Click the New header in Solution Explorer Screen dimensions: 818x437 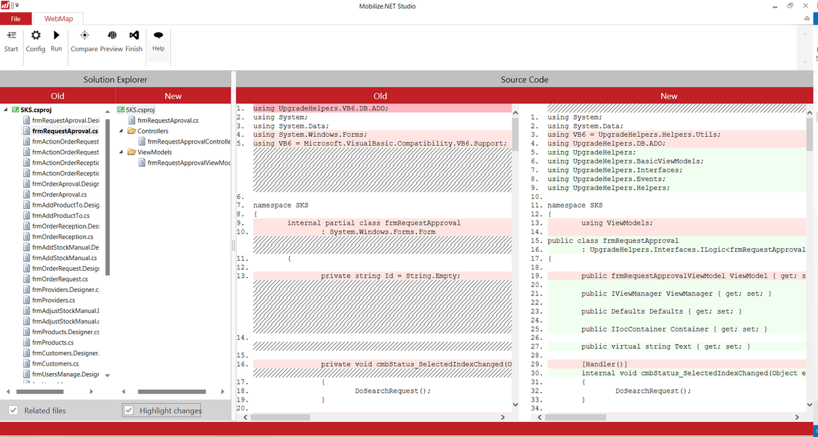173,96
